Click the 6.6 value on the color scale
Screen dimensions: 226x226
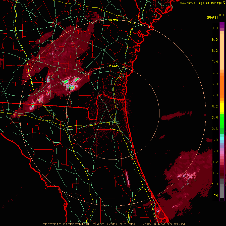215,73
